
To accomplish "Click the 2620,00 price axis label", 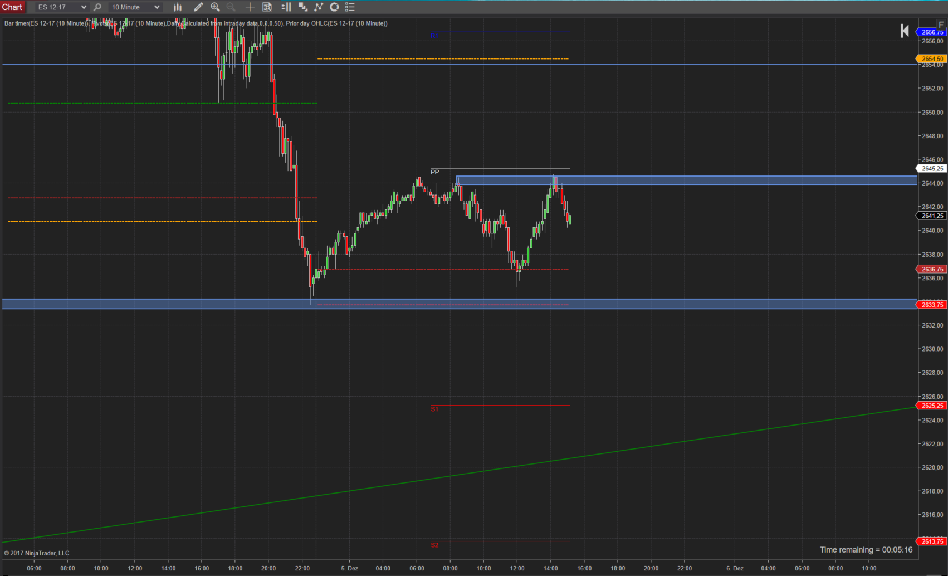I will tap(932, 467).
